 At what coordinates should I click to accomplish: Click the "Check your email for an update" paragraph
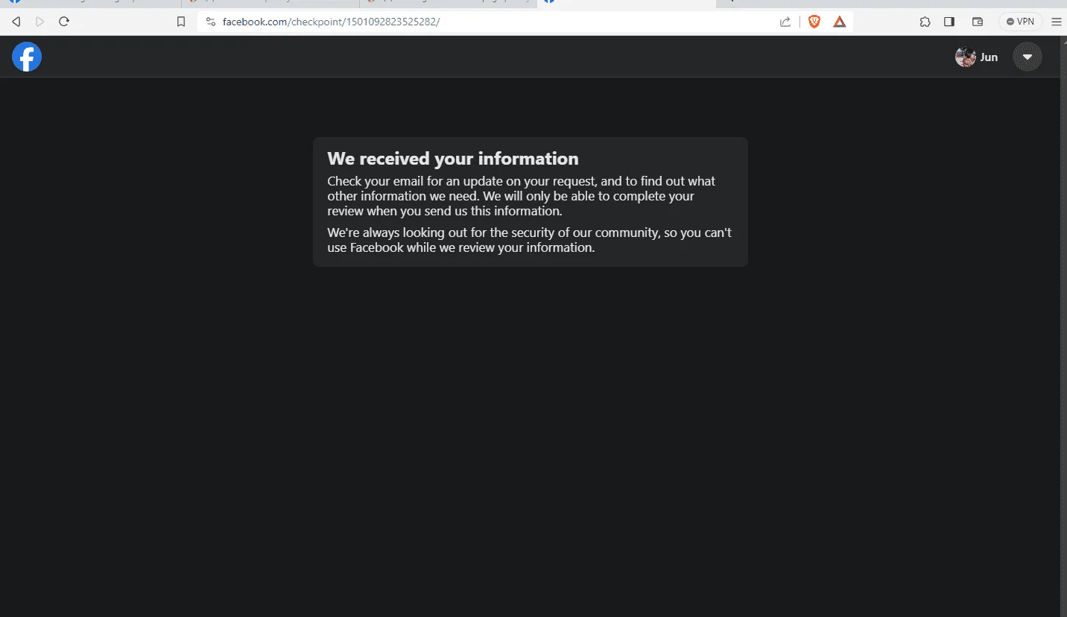(x=522, y=196)
